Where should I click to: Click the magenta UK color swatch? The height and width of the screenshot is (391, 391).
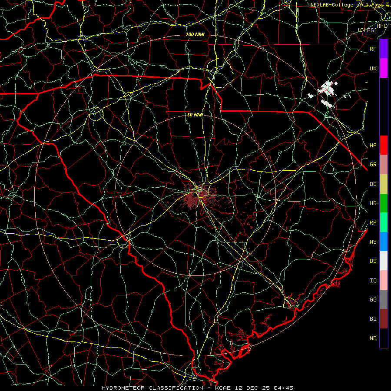384,68
